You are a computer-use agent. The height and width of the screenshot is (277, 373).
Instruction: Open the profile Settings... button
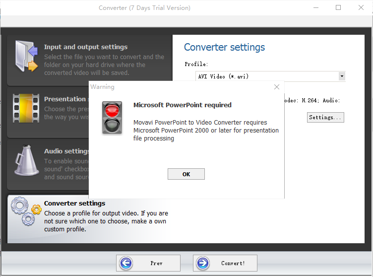(x=325, y=118)
